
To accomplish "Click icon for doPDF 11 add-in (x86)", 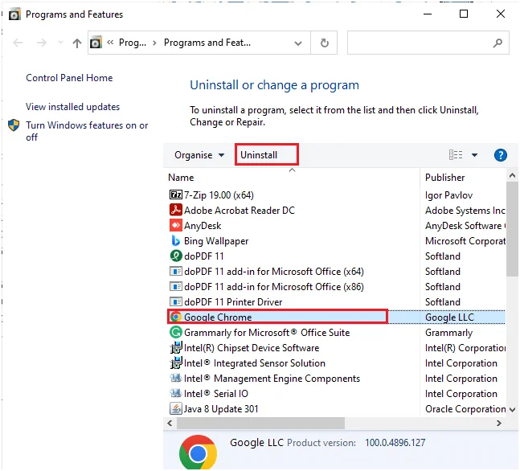I will (176, 286).
